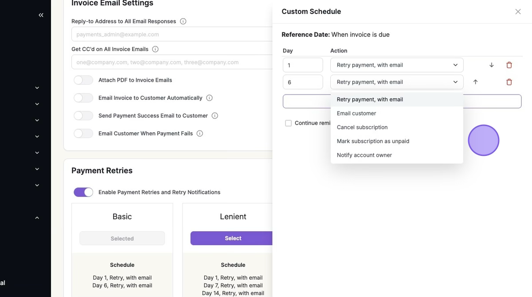Image resolution: width=532 pixels, height=297 pixels.
Task: Choose Cancel subscription from the dropdown list
Action: [362, 127]
